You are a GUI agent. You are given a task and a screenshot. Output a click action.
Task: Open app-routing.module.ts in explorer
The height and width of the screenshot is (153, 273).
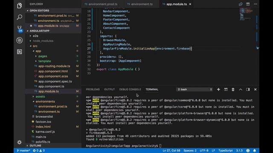point(53,66)
